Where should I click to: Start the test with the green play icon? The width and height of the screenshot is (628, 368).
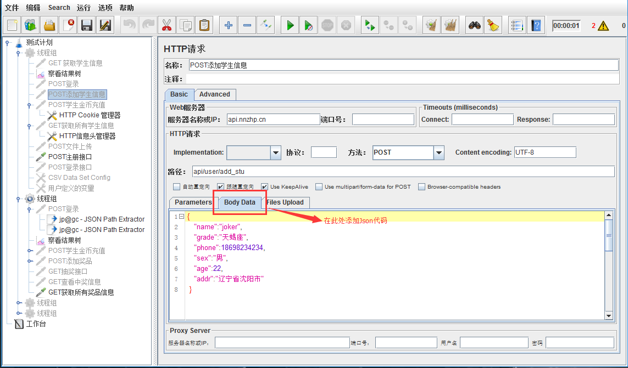[x=291, y=25]
